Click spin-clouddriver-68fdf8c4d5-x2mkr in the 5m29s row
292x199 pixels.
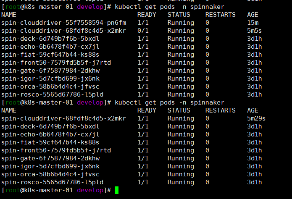[x=64, y=118]
